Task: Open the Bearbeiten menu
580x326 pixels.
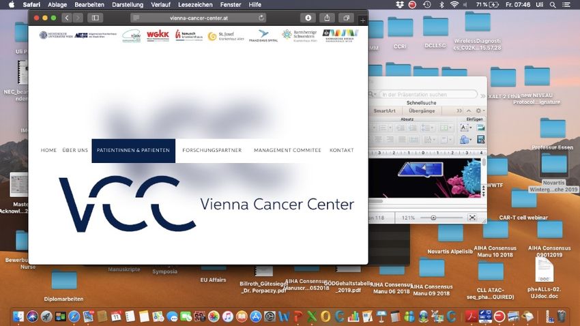Action: click(x=89, y=5)
